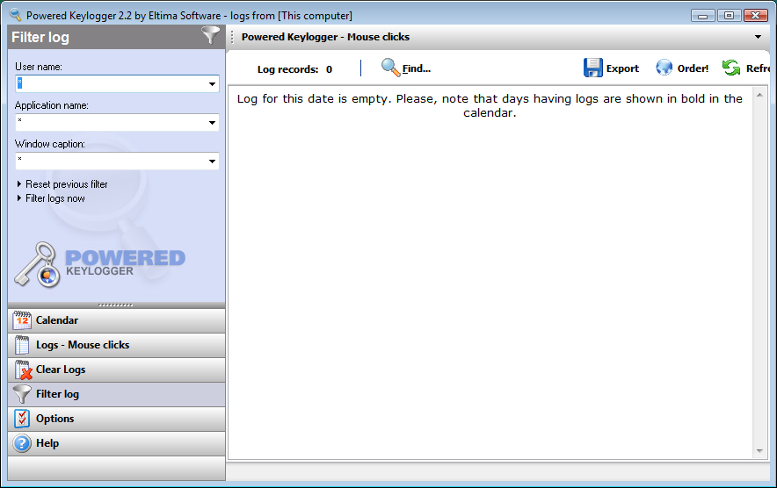This screenshot has height=488, width=777.
Task: Open the User name dropdown
Action: coord(212,84)
